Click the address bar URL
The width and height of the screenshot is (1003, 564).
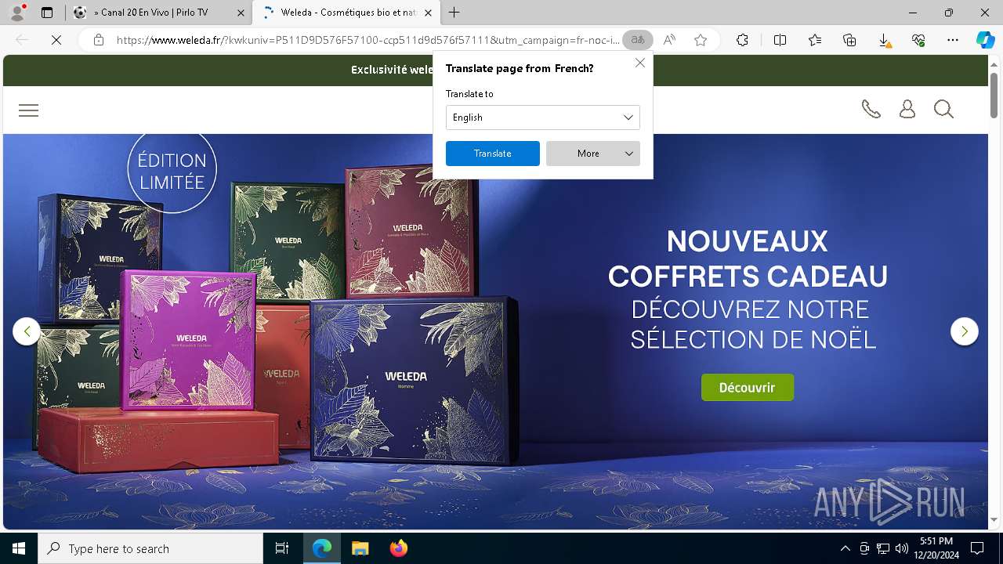[368, 40]
